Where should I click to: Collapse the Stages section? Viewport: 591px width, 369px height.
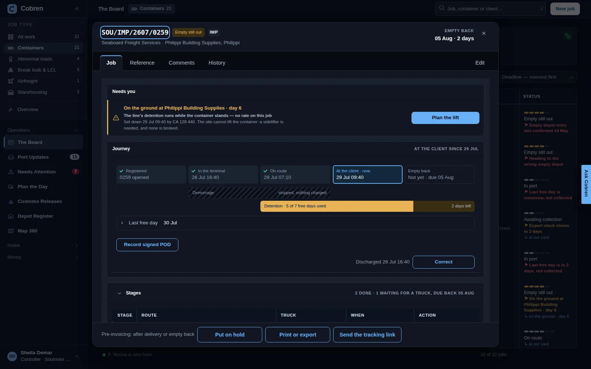point(119,293)
